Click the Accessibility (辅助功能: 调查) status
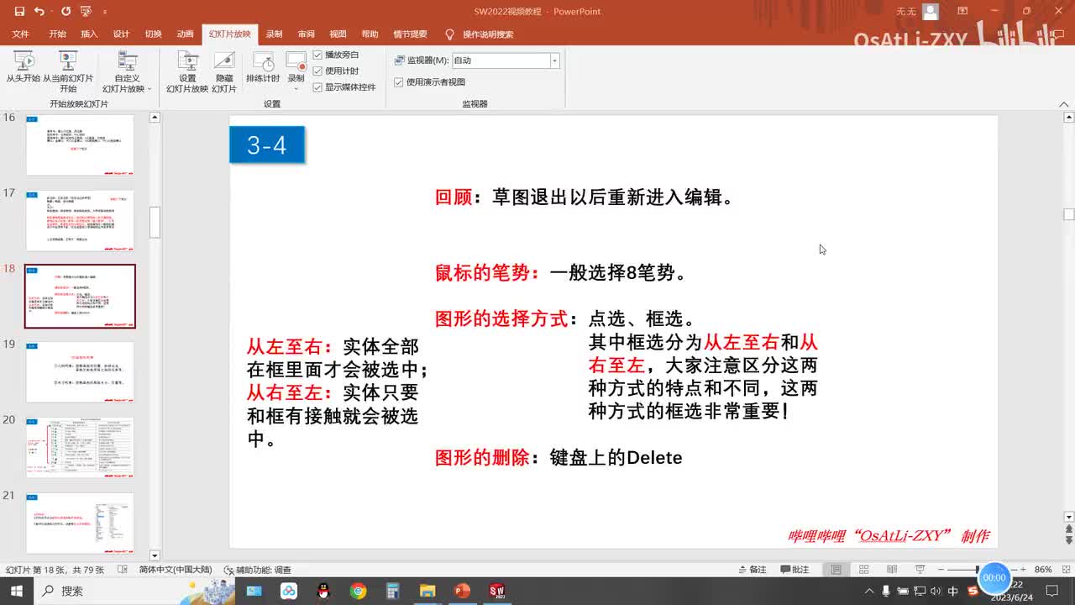 (x=258, y=570)
